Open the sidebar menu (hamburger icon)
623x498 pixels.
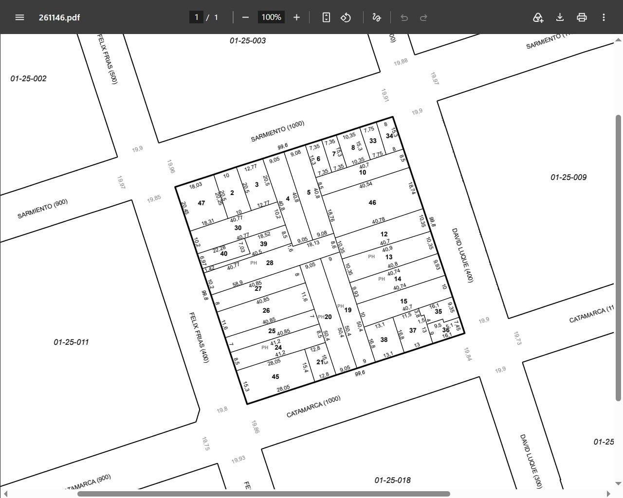coord(19,18)
